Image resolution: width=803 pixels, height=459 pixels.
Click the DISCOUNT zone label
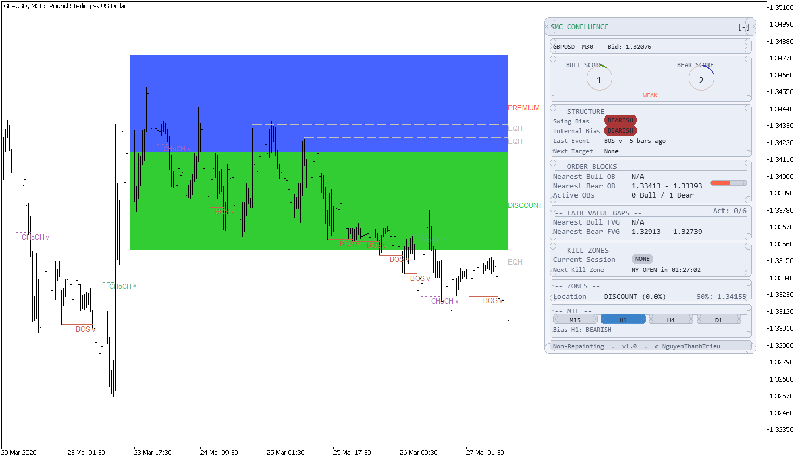point(525,205)
